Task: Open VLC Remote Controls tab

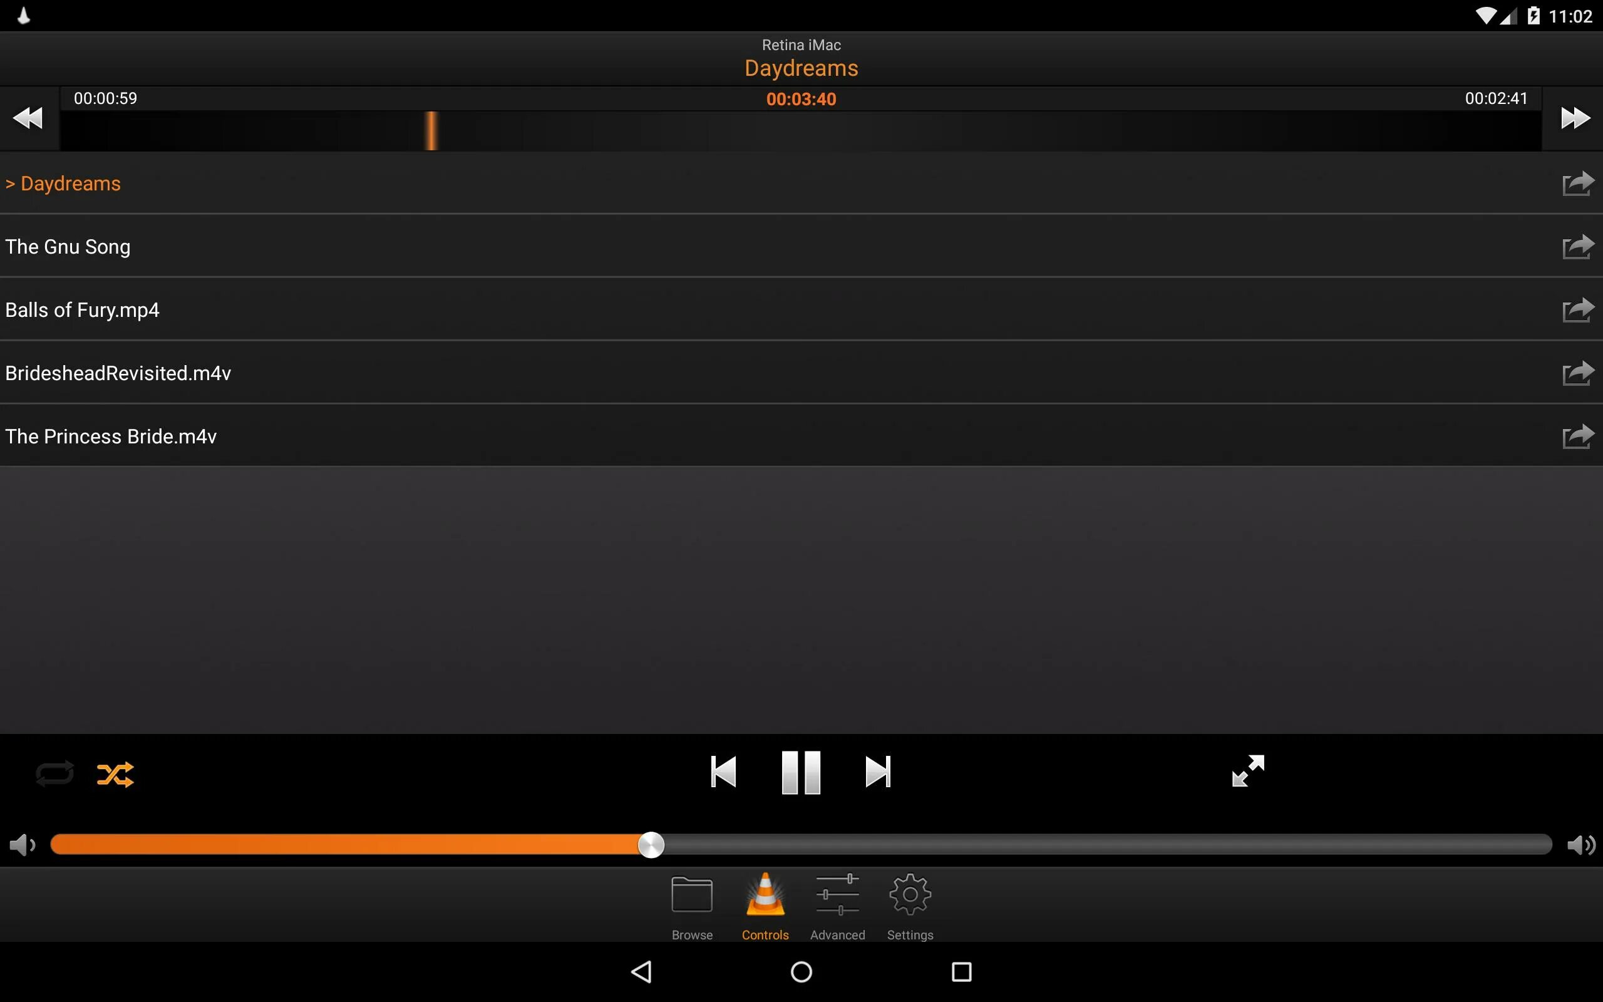Action: click(765, 906)
